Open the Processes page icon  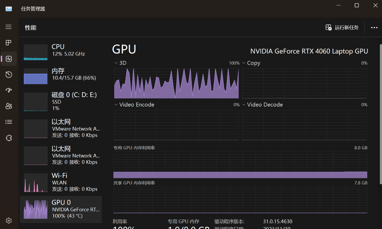[x=9, y=43]
